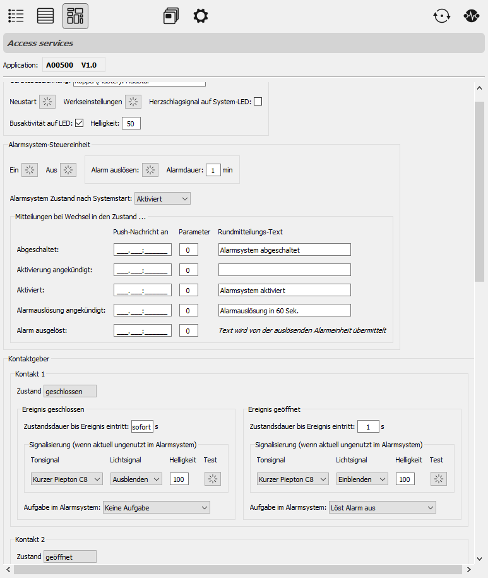Open Alarmsystem Zustand nach Systemstart dropdown
This screenshot has width=488, height=578.
[x=162, y=199]
